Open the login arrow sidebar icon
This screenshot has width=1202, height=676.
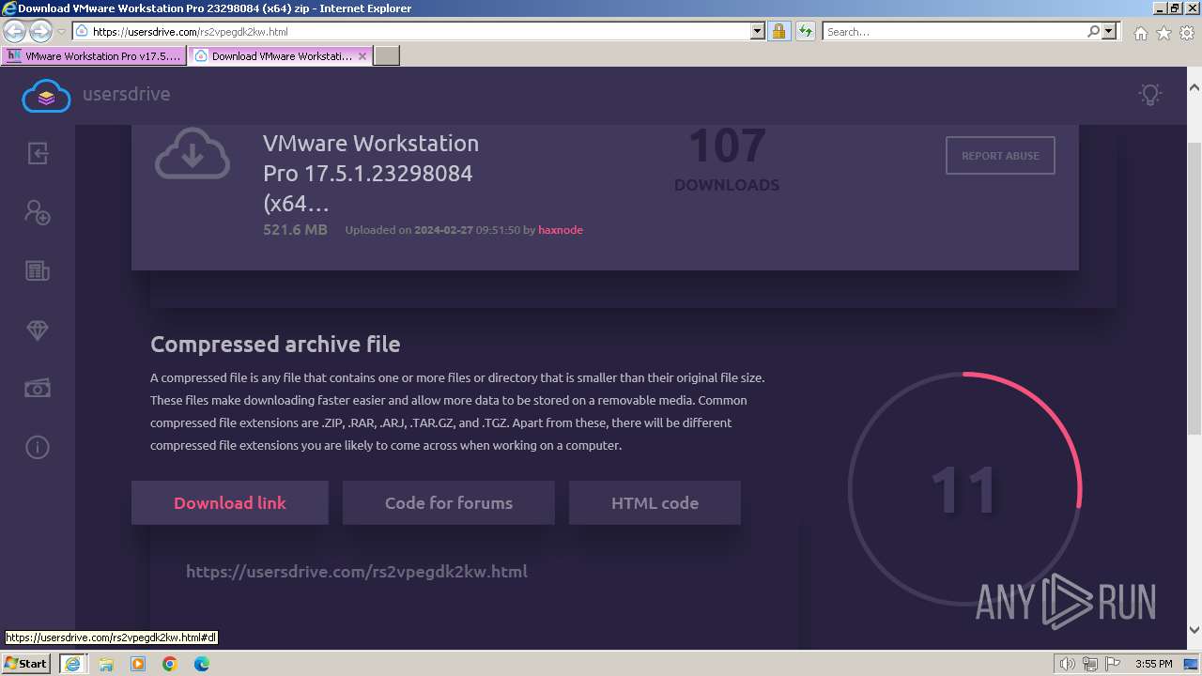[x=38, y=153]
